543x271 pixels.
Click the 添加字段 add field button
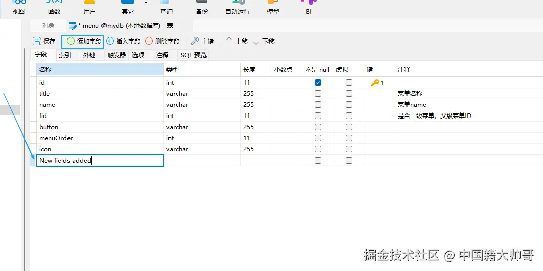tap(82, 42)
